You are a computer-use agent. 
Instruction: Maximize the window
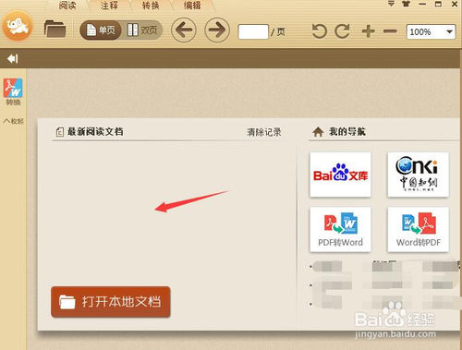[438, 4]
